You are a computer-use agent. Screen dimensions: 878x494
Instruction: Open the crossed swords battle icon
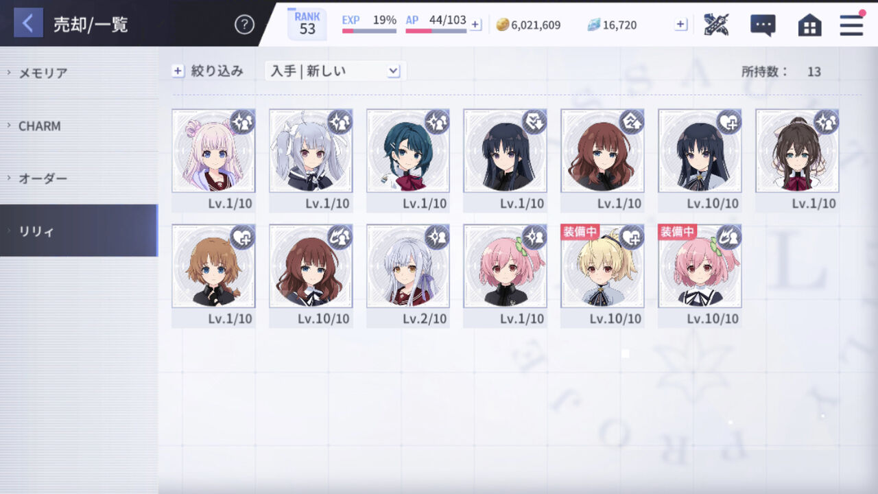click(716, 25)
